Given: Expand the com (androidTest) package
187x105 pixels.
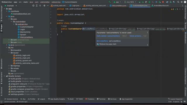Looking at the screenshot, I should click(9, 40).
